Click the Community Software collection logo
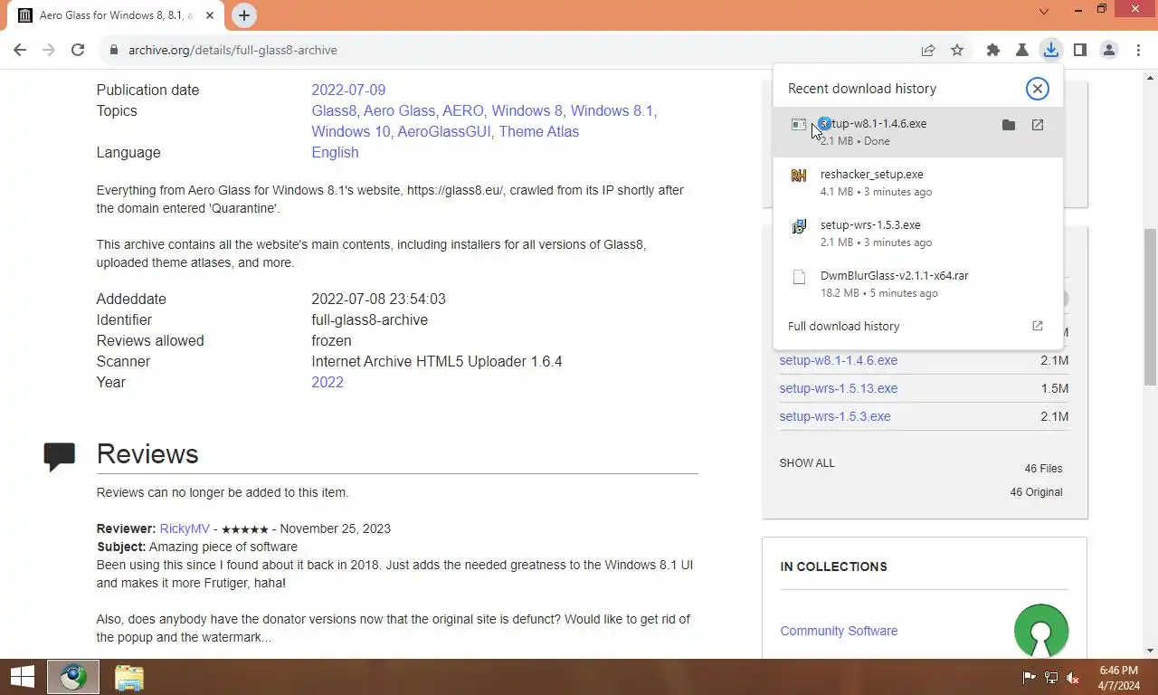 pos(1041,631)
